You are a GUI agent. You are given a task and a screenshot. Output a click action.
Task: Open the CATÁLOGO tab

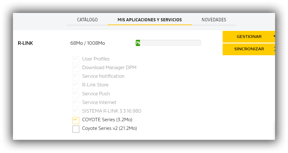(x=87, y=20)
